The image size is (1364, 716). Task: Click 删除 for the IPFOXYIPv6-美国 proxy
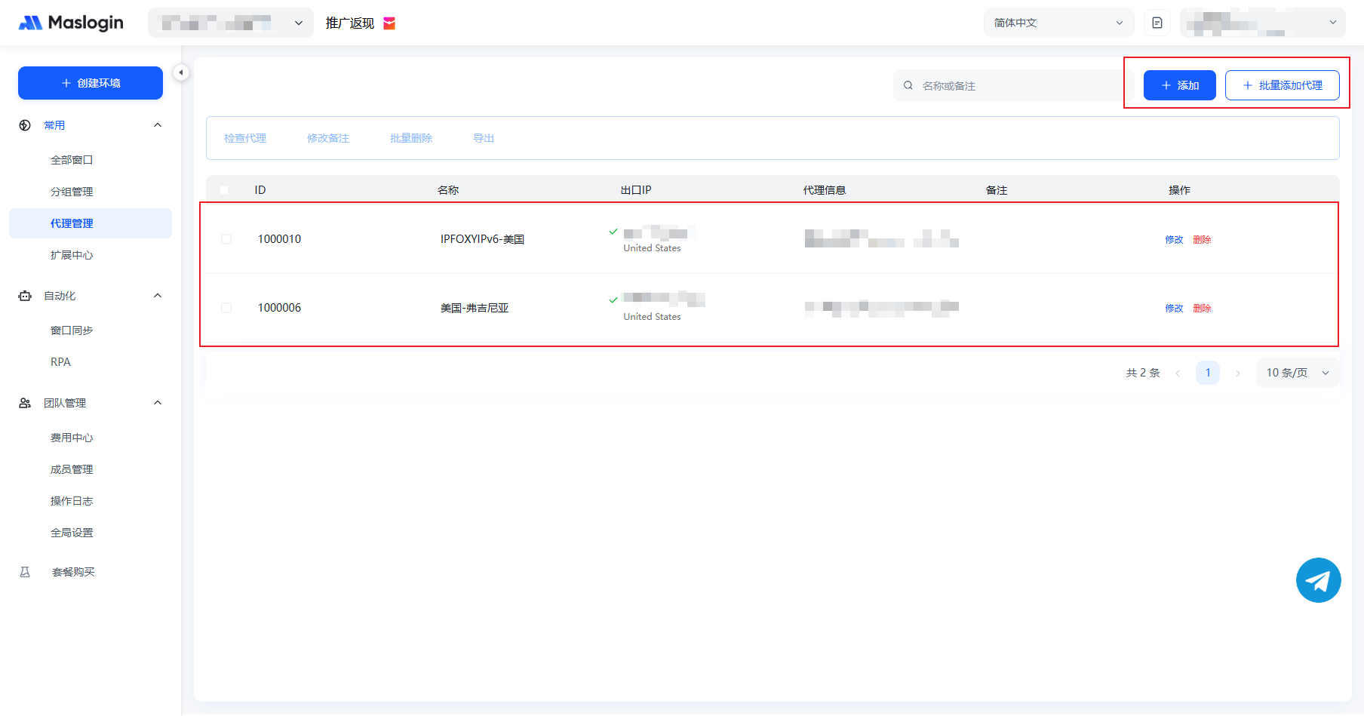tap(1202, 240)
